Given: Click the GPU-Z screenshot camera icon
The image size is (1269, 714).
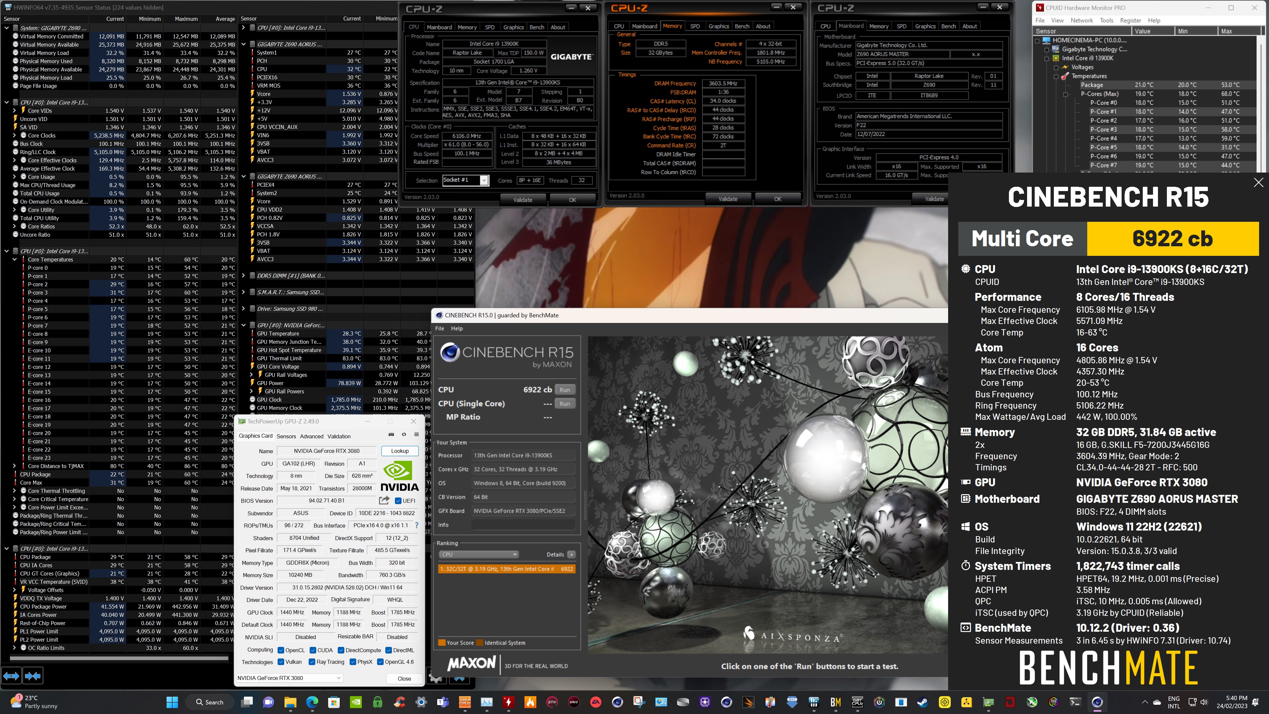Looking at the screenshot, I should pos(391,435).
